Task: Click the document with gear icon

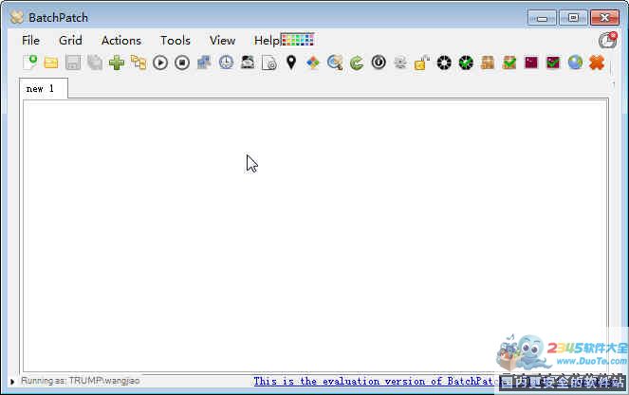Action: [269, 63]
